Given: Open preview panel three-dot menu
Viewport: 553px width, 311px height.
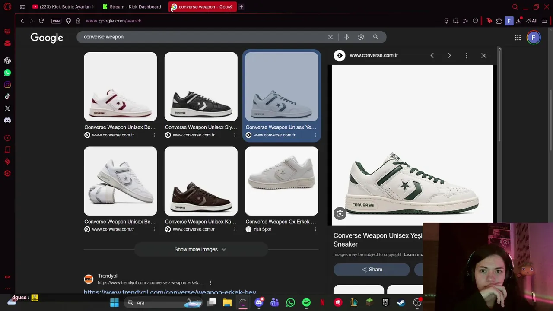Looking at the screenshot, I should 467,55.
